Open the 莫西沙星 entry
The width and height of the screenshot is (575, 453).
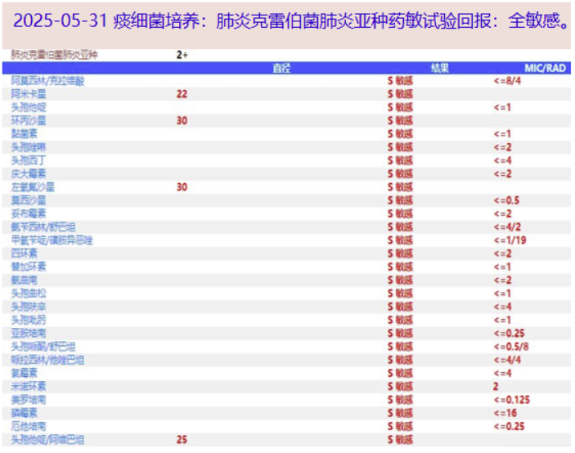(29, 200)
